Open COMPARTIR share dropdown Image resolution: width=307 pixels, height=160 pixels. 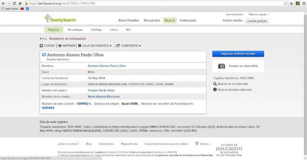(x=129, y=46)
